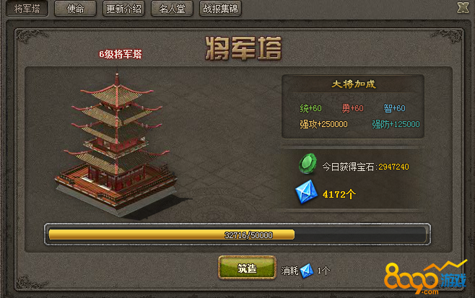Click the 8090游戏 logo
The image size is (475, 298).
[x=425, y=278]
